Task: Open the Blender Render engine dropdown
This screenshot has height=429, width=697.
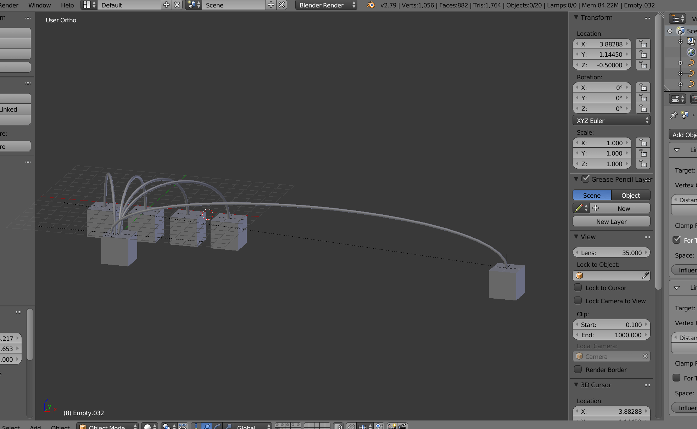Action: [326, 5]
